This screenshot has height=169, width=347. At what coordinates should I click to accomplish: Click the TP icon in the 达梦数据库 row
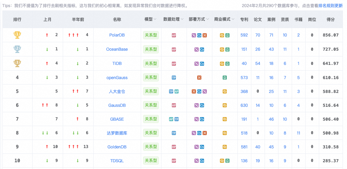[174, 133]
